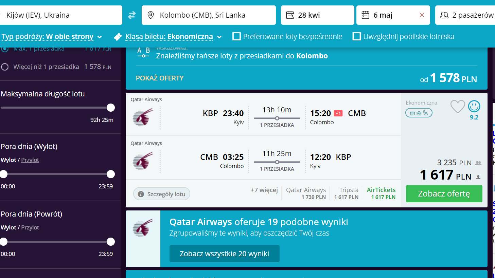This screenshot has width=495, height=278.
Task: Click the 9.2 smiley rating icon
Action: [x=474, y=106]
